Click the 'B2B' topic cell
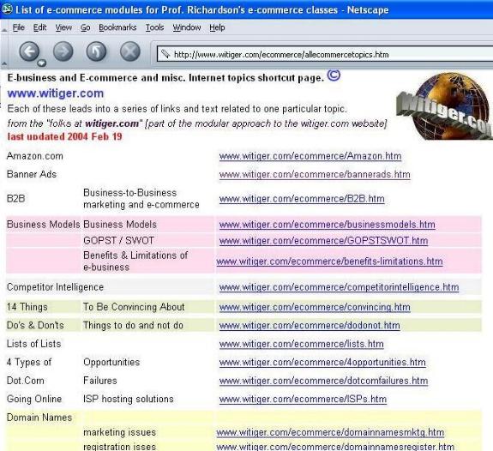The image size is (493, 451). 15,199
